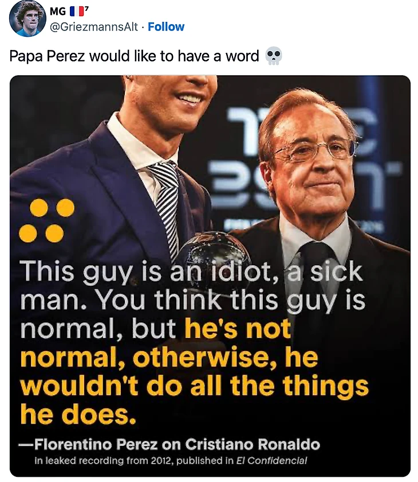Click the French flag emoji beside MG
This screenshot has width=418, height=482.
[76, 11]
